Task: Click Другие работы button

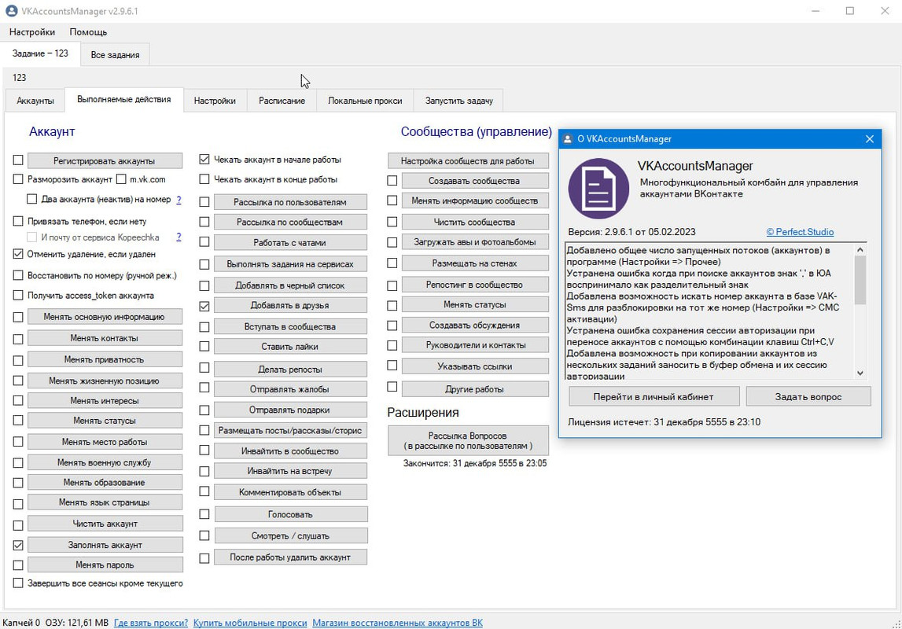Action: (474, 389)
